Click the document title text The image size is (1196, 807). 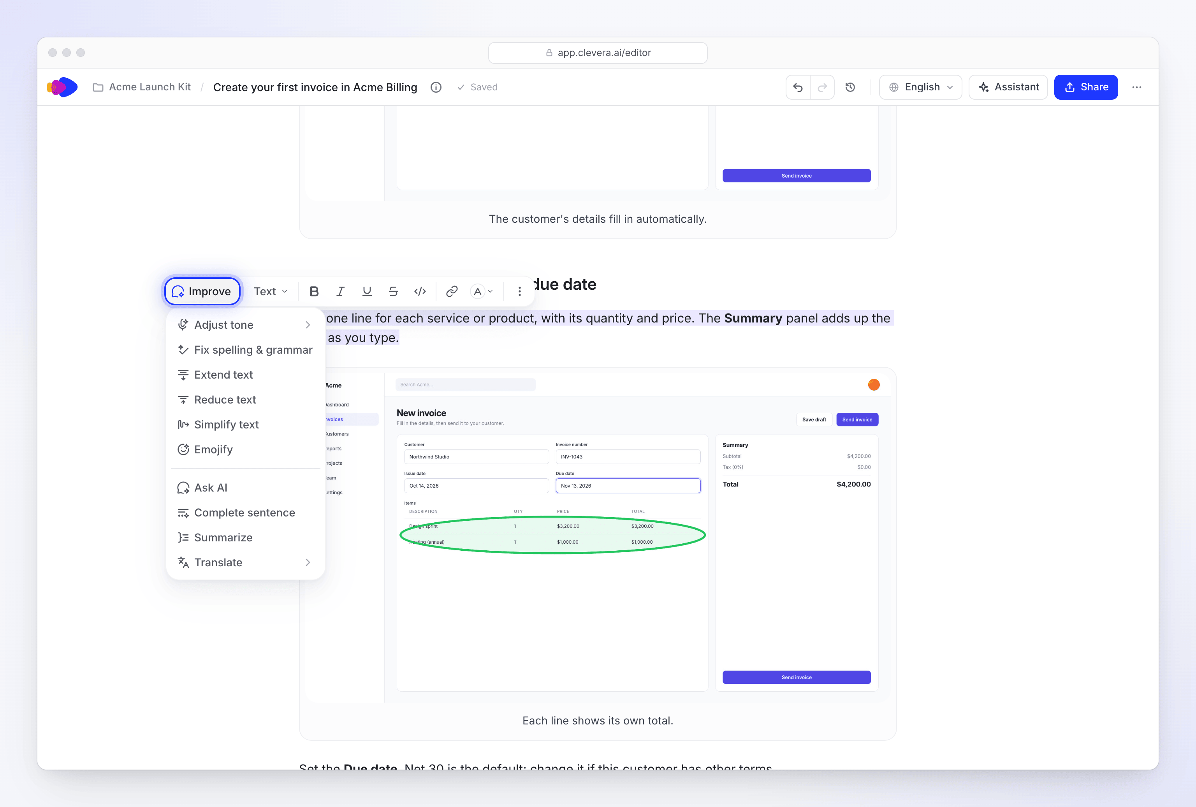pos(315,87)
